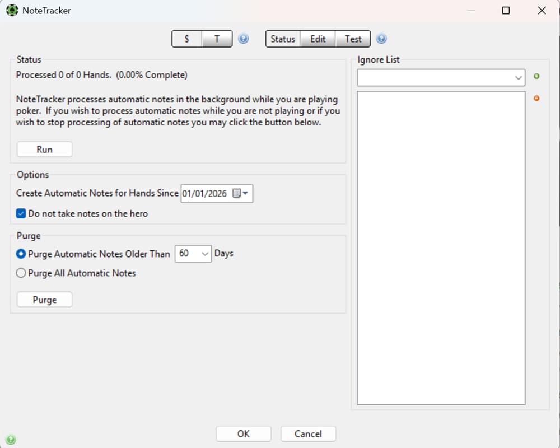Open the Test tab
Viewport: 560px width, 448px height.
point(353,39)
